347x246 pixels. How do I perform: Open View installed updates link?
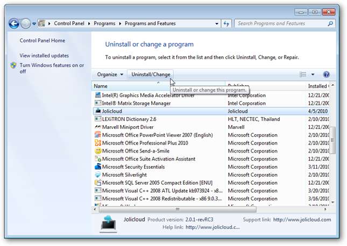[44, 56]
